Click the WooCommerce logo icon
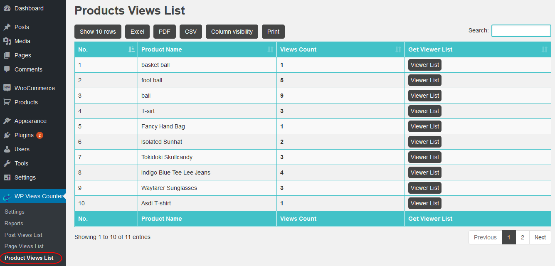 click(x=7, y=88)
